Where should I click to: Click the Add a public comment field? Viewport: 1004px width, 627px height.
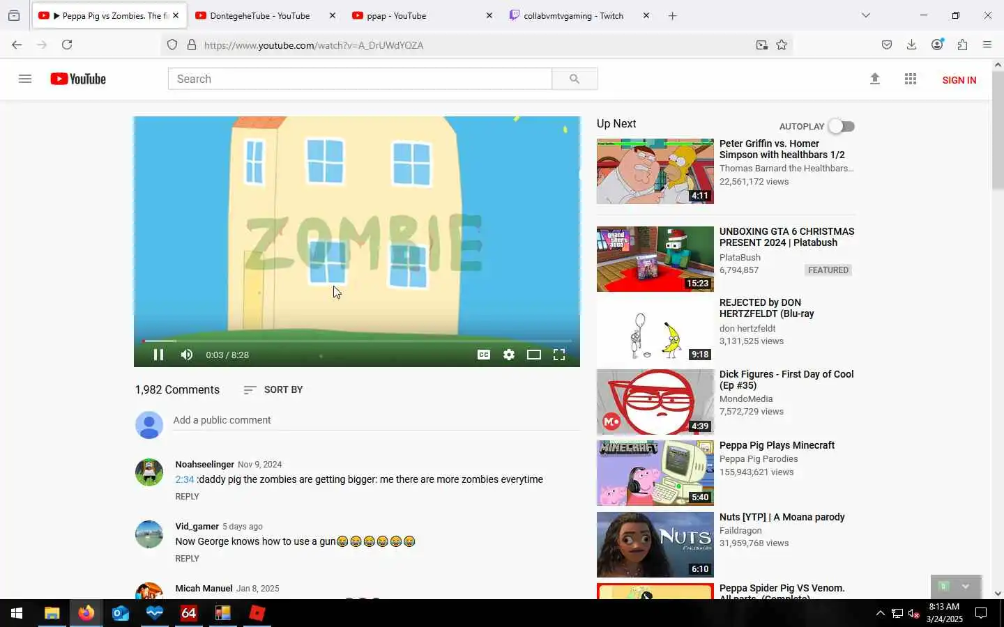click(x=376, y=420)
